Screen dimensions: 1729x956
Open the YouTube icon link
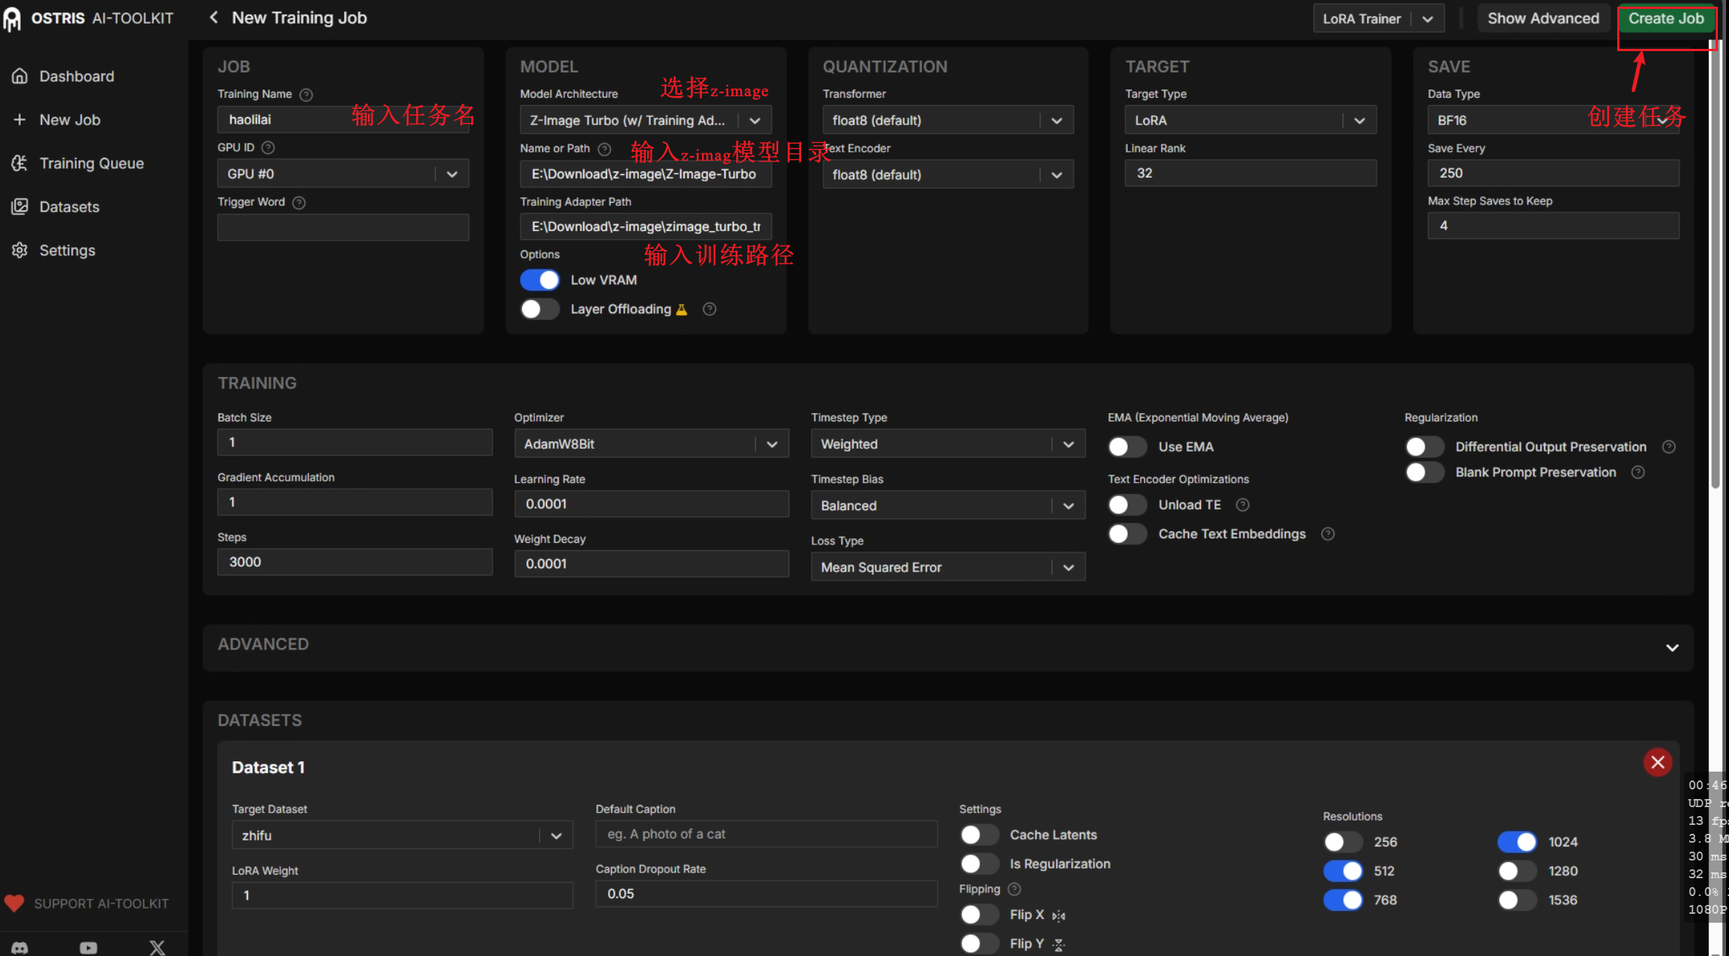(88, 947)
